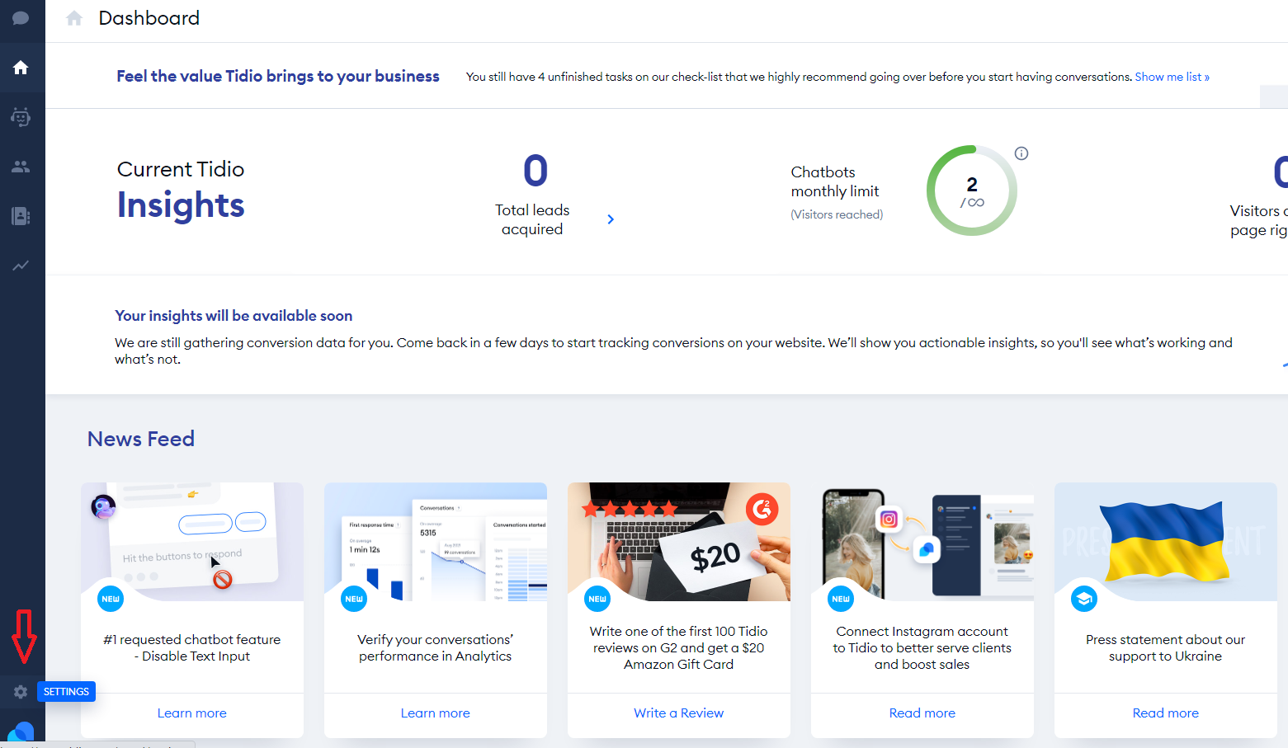Click the home icon in sidebar
The image size is (1288, 748).
point(21,68)
